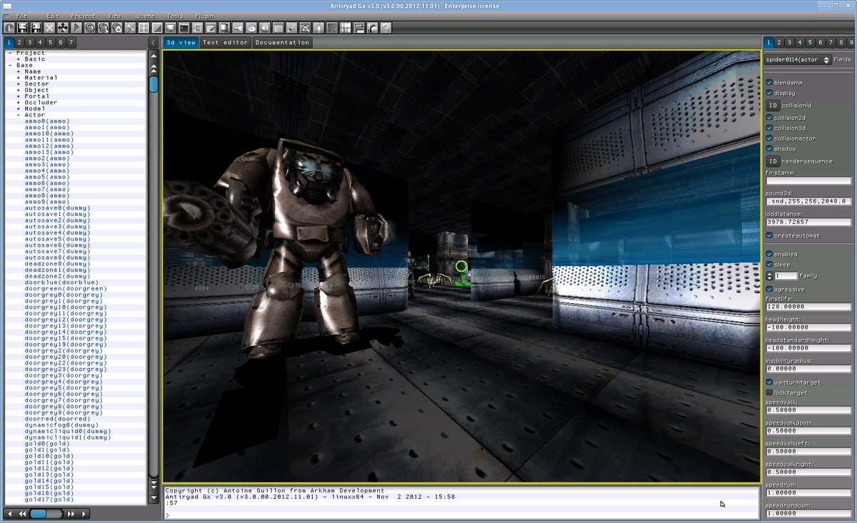Select the move tool icon in the toolbar
Screen dimensions: 857x523
point(63,28)
